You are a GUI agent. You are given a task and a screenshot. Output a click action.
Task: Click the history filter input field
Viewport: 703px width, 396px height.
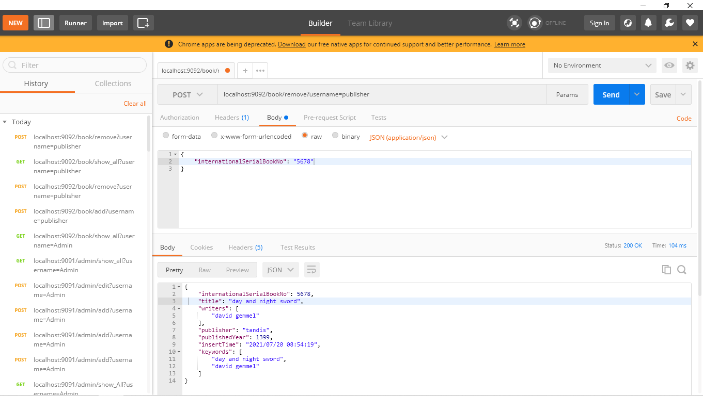(74, 65)
